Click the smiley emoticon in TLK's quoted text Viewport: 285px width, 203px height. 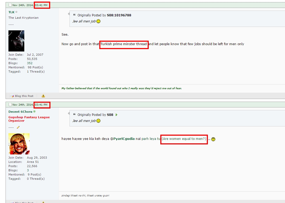coord(98,21)
